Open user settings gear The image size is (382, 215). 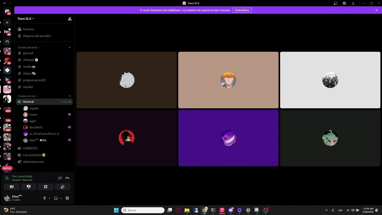coord(67,198)
